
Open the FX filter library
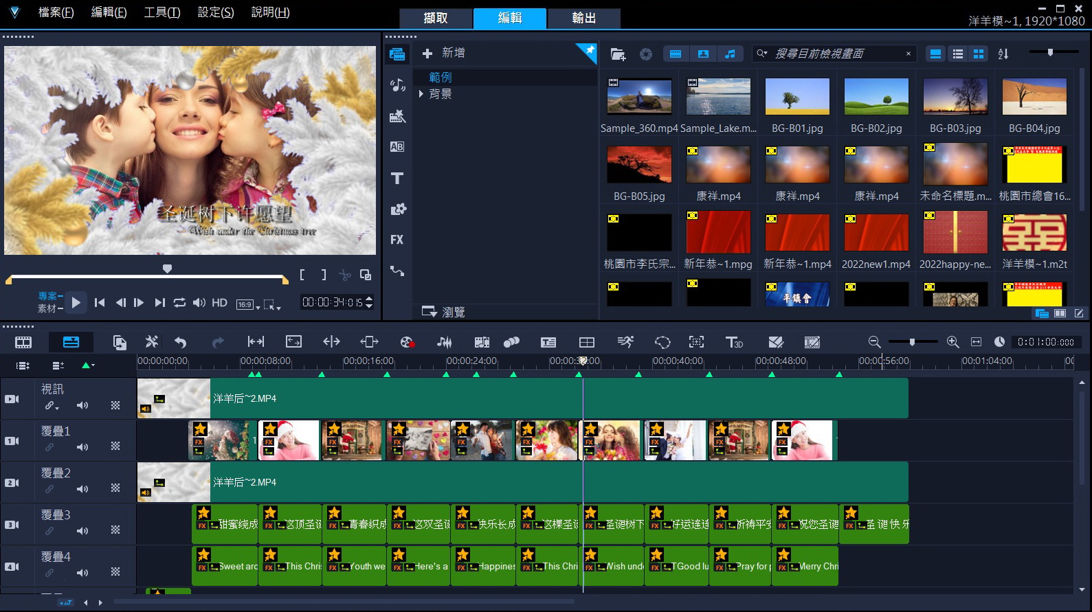point(397,240)
